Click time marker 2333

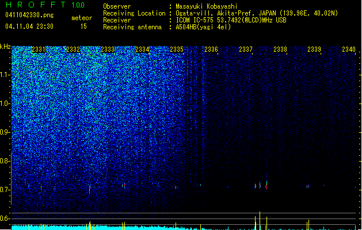(108, 49)
